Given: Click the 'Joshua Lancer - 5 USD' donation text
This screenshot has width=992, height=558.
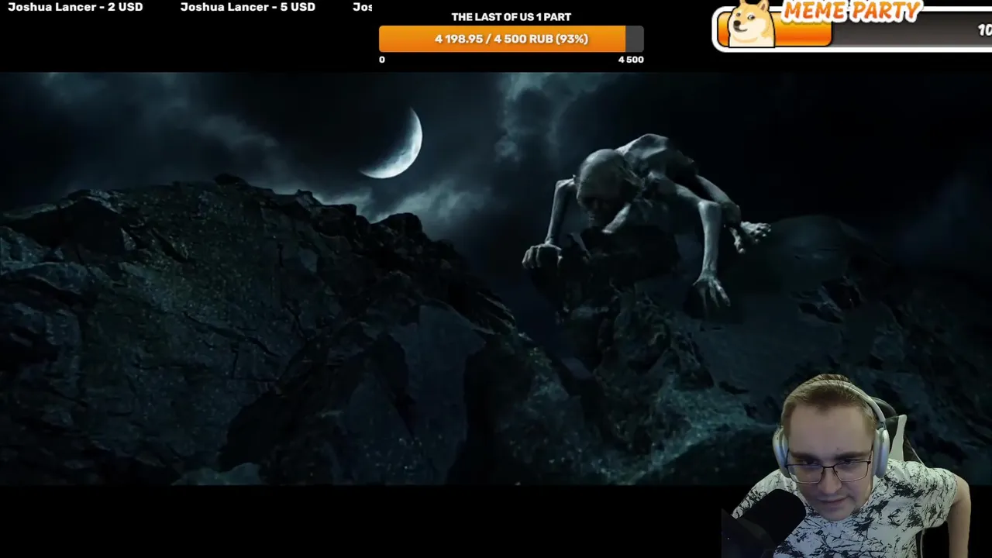Looking at the screenshot, I should (x=247, y=7).
